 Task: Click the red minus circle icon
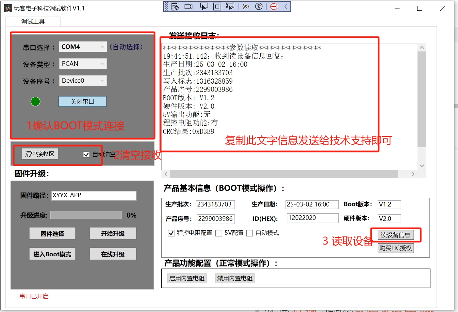pyautogui.click(x=274, y=7)
